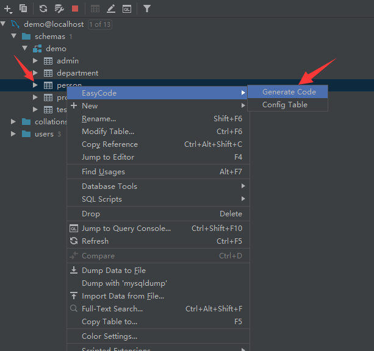Choose Full-Text Search... menu entry
This screenshot has width=374, height=351.
(158, 309)
